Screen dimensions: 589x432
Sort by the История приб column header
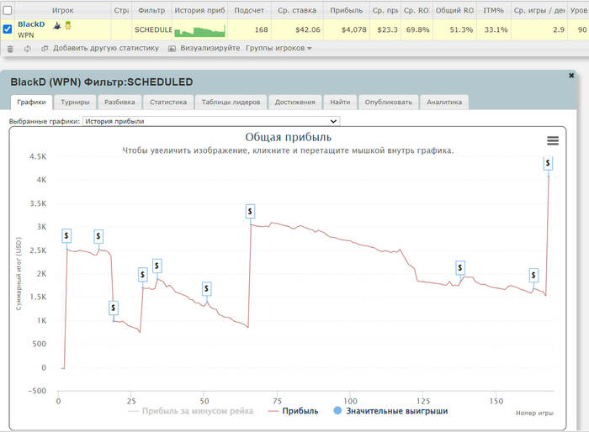pyautogui.click(x=199, y=11)
